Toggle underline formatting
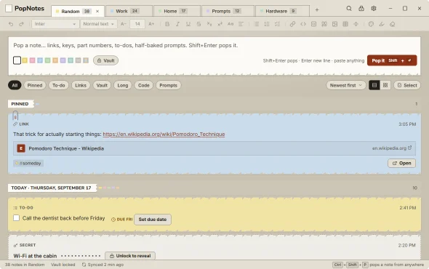 coord(188,24)
